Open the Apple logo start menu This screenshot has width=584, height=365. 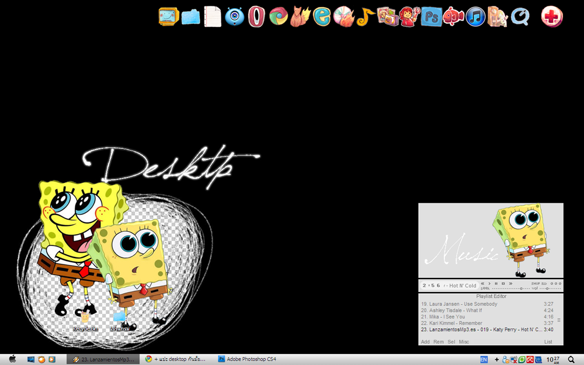[13, 359]
